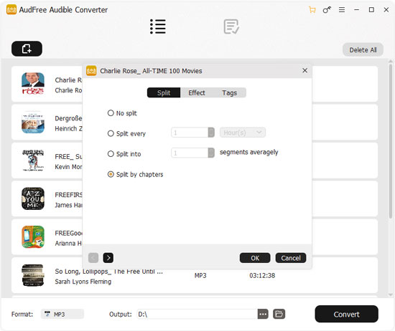This screenshot has height=331, width=395.
Task: Click the key registration icon
Action: click(327, 10)
